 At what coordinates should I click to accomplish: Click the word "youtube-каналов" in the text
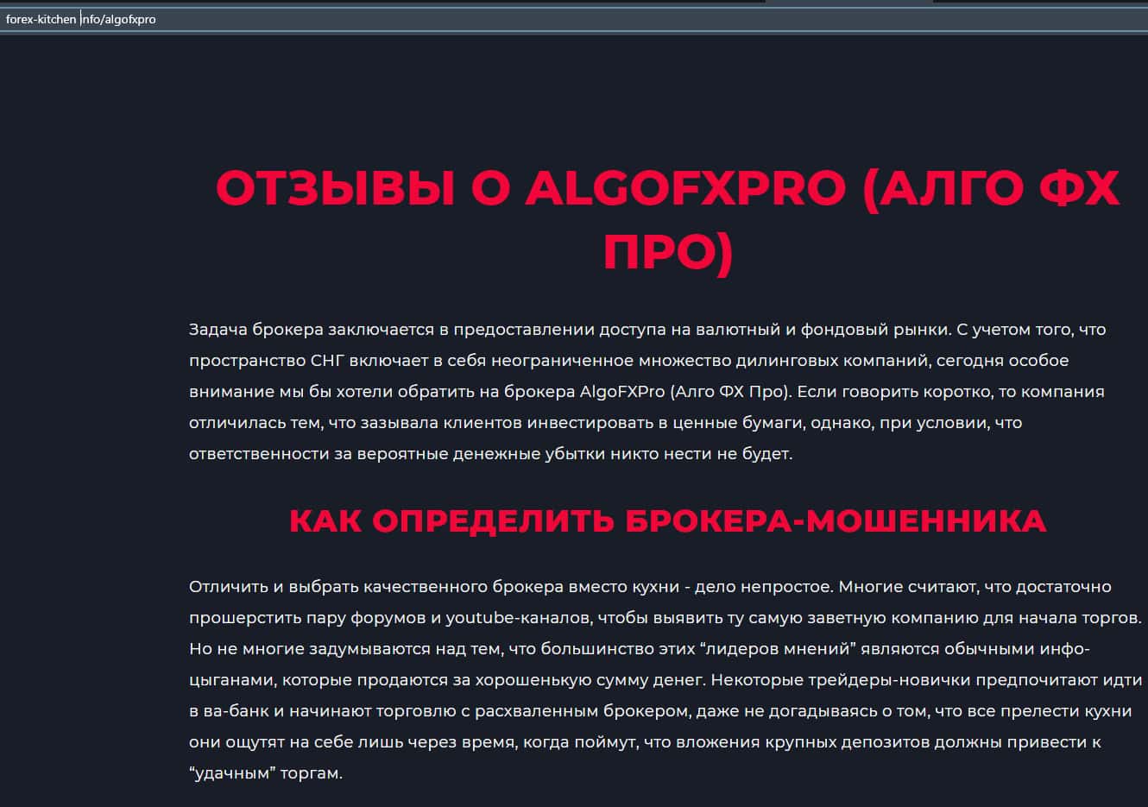tap(519, 618)
